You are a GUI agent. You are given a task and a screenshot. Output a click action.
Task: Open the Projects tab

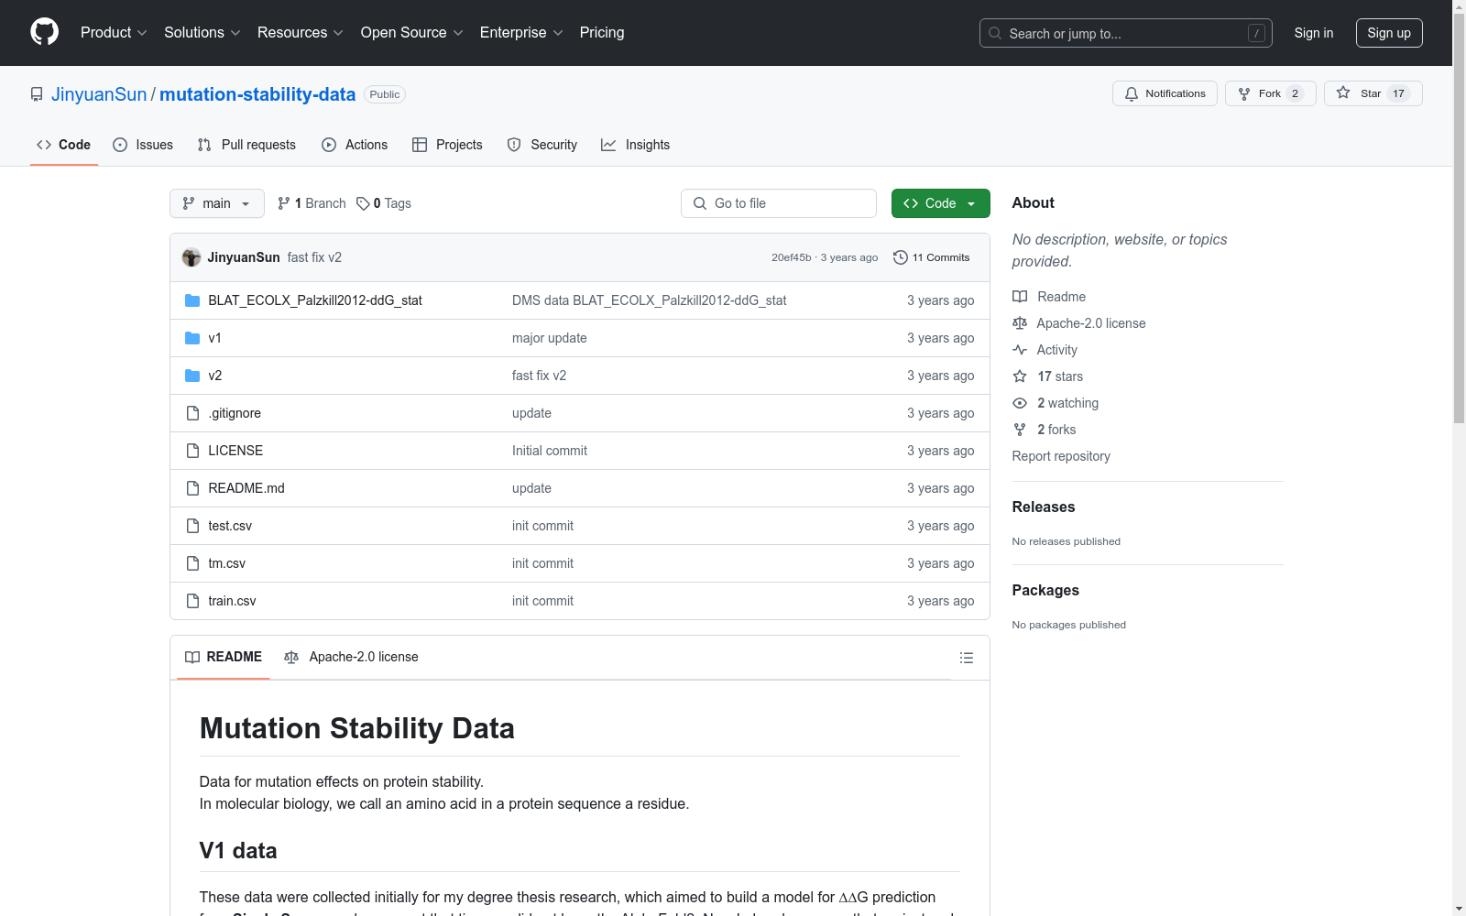click(447, 145)
